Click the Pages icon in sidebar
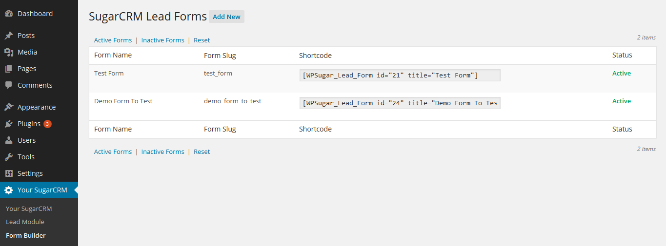 [9, 69]
